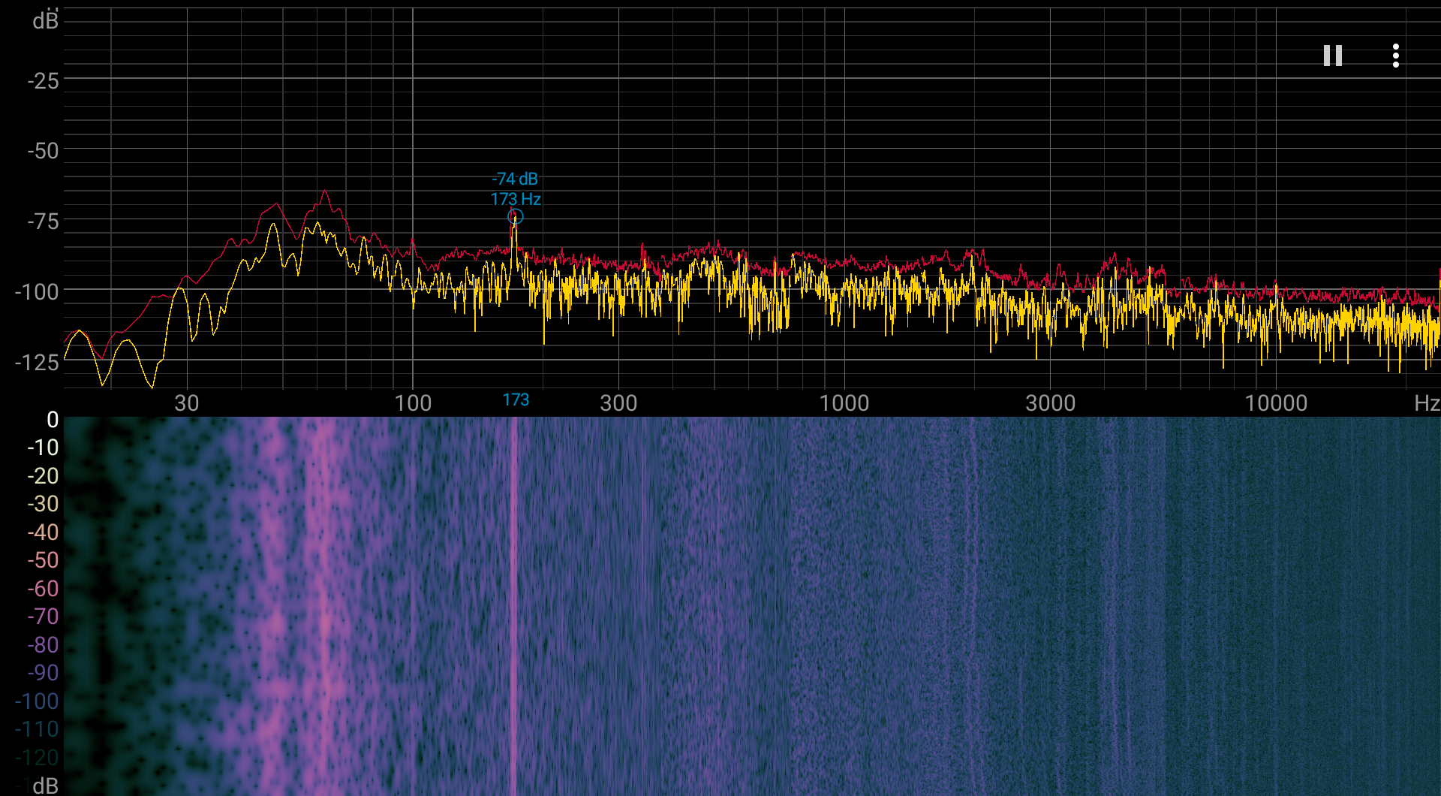This screenshot has width=1441, height=796.
Task: Click the -110 spectrogram legend value
Action: tap(37, 729)
